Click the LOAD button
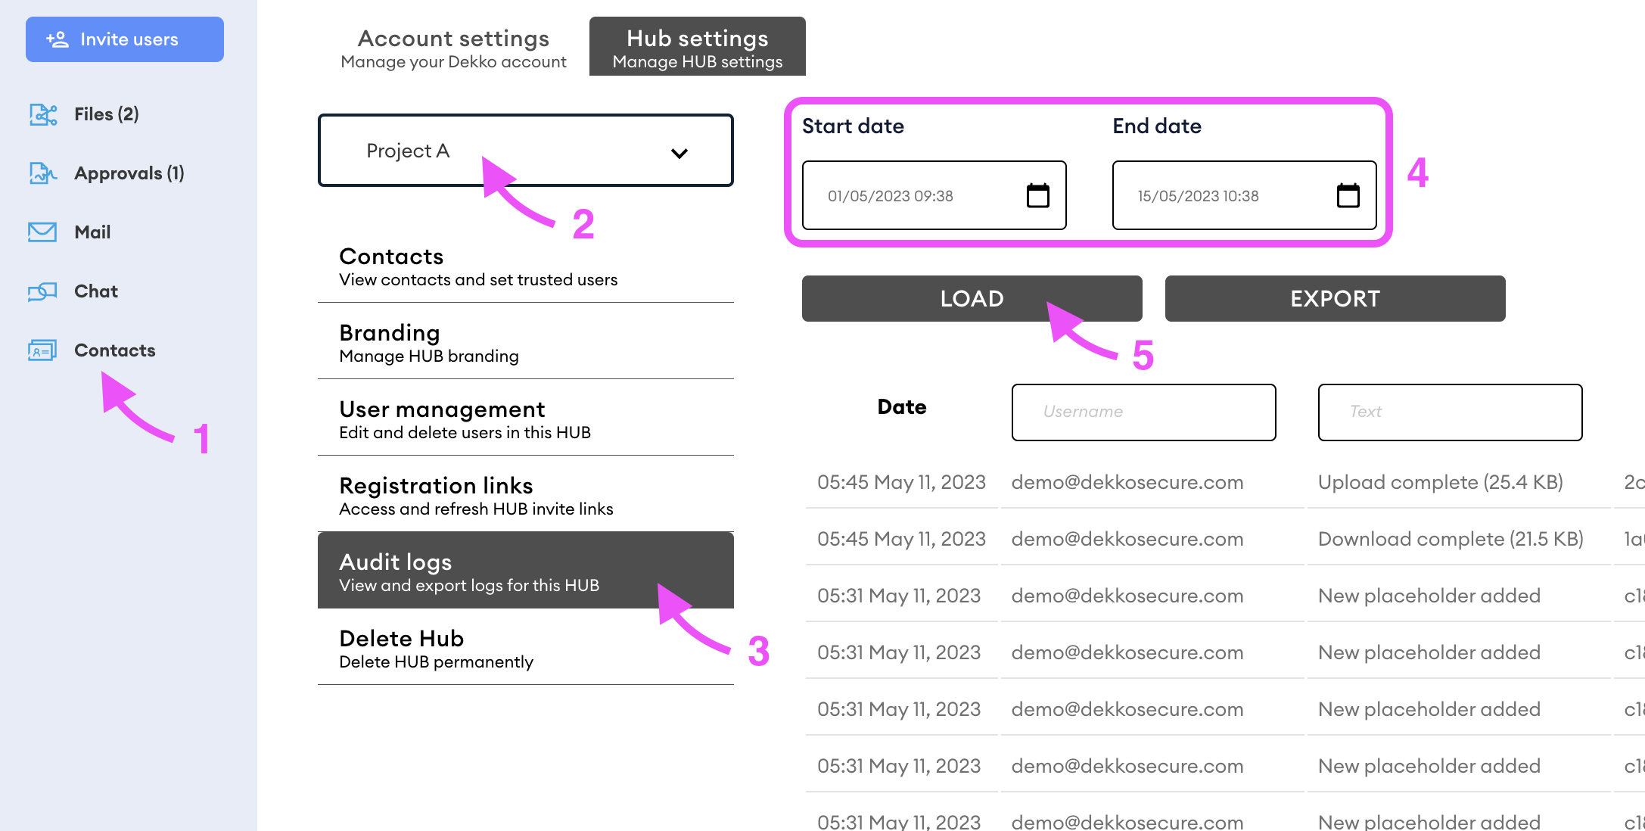 coord(972,298)
